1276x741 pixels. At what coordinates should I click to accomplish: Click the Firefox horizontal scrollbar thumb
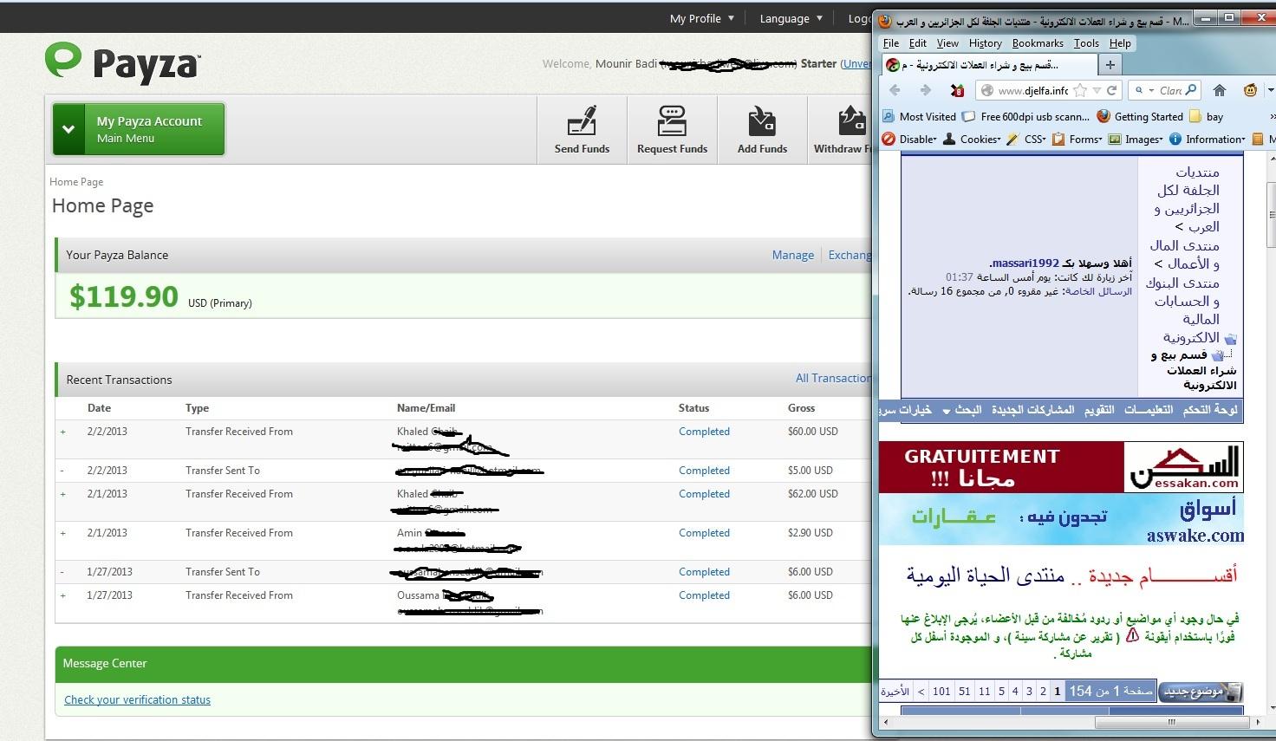coord(1171,721)
